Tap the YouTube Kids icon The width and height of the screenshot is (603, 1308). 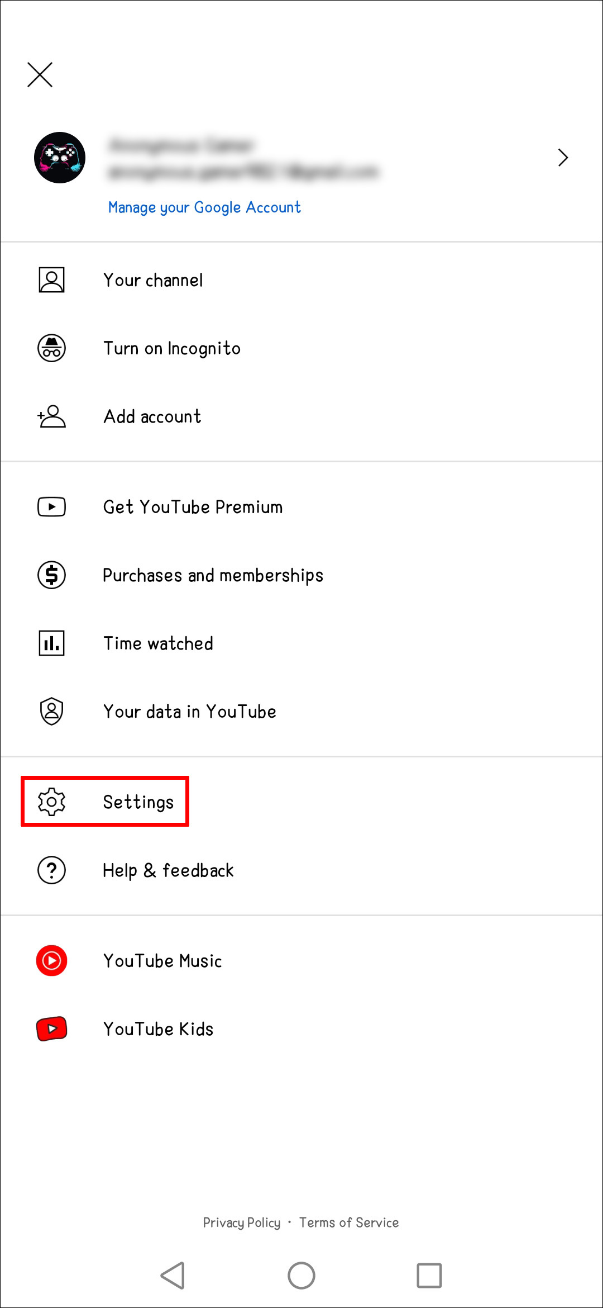click(x=51, y=1029)
